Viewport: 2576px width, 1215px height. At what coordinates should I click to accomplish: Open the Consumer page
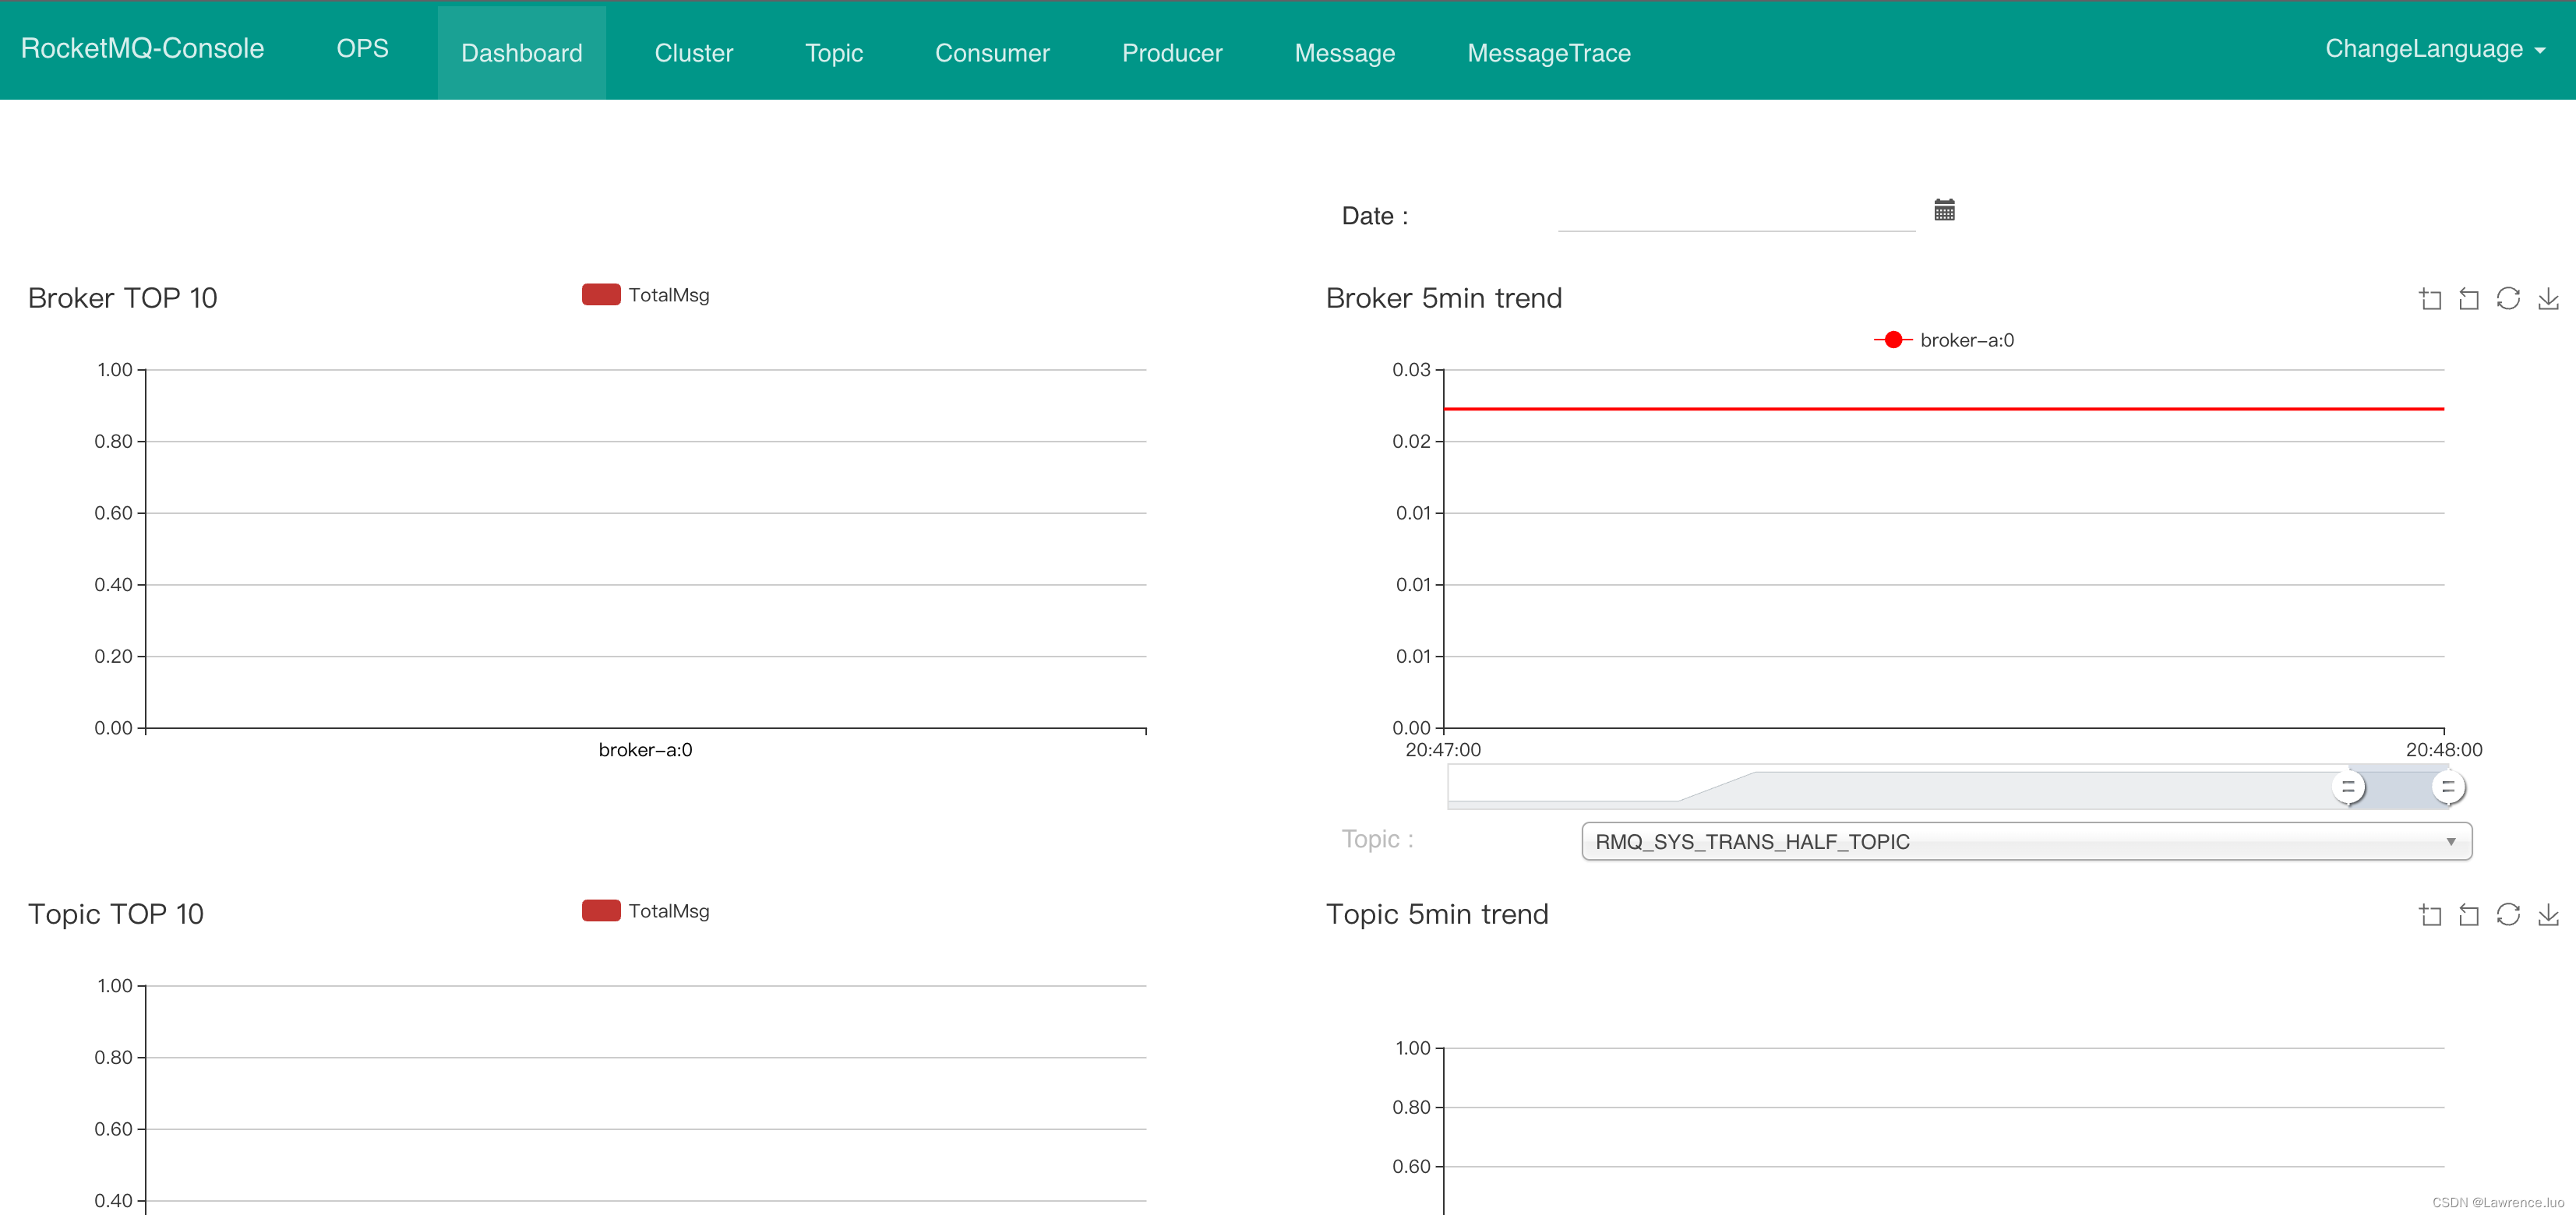[x=992, y=52]
